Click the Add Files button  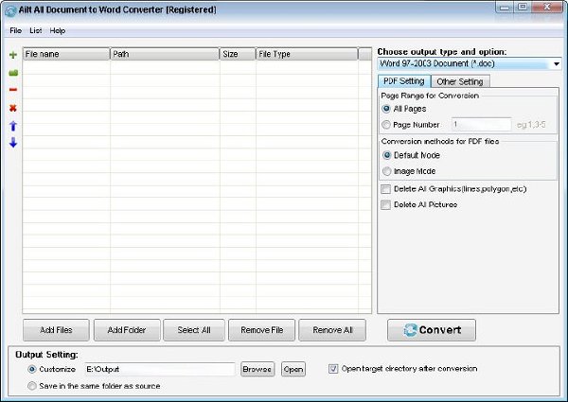(56, 330)
